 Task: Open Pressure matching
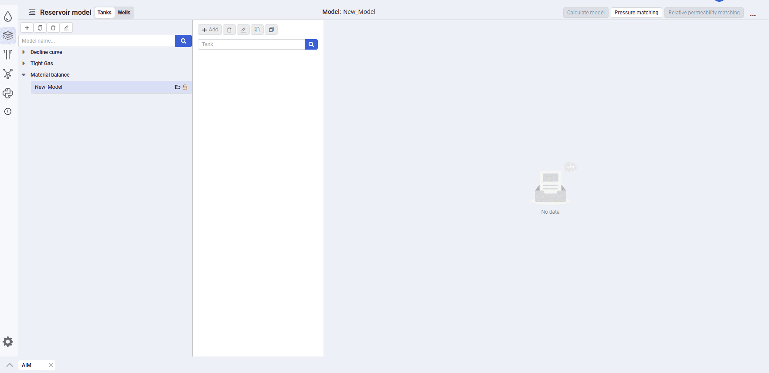click(636, 13)
